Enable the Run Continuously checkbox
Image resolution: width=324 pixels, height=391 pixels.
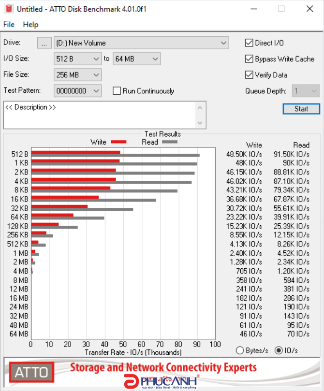tap(117, 91)
